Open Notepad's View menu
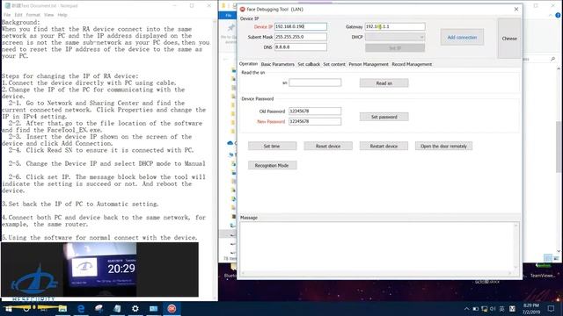The height and width of the screenshot is (316, 563). (x=49, y=15)
